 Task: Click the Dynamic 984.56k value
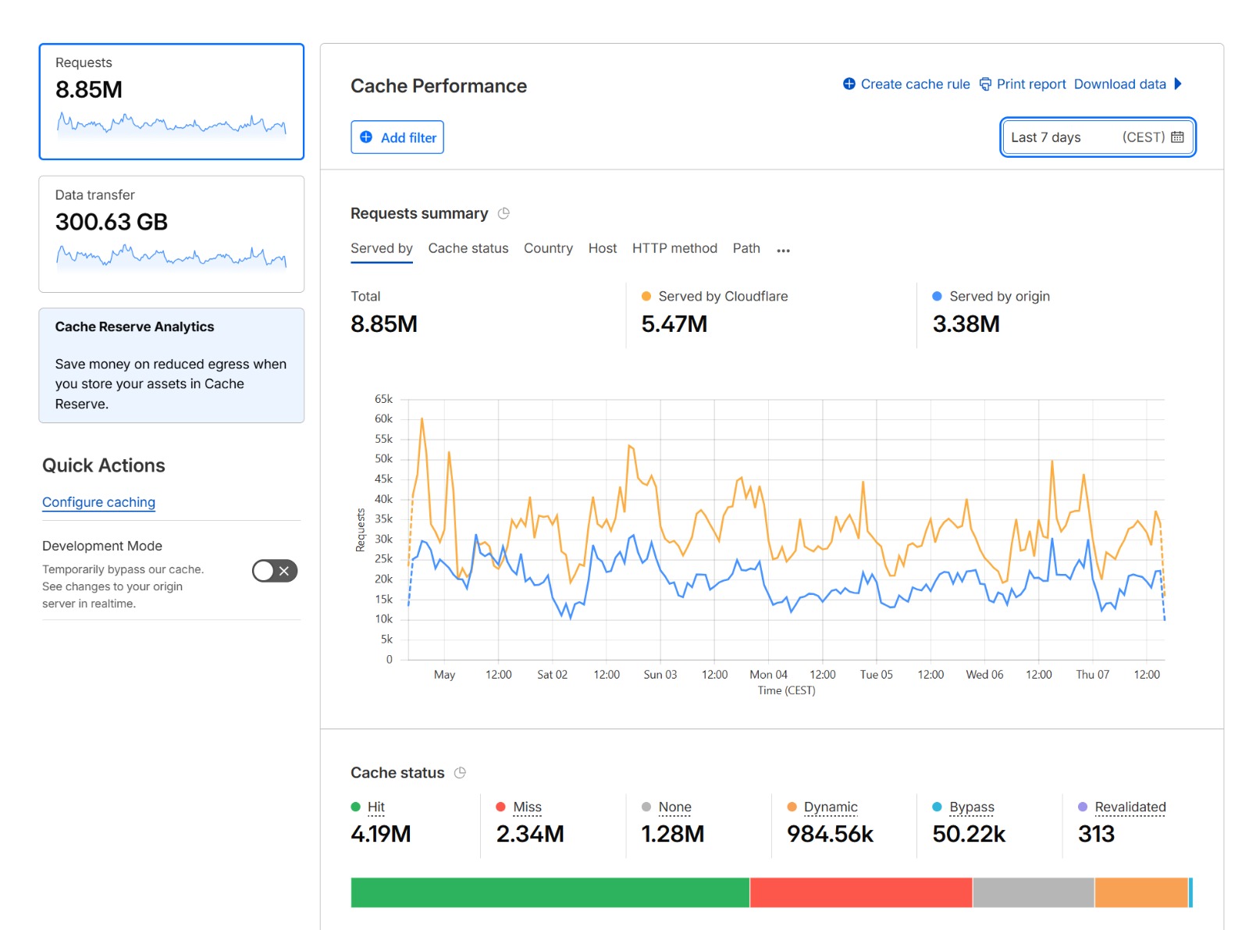pos(831,834)
